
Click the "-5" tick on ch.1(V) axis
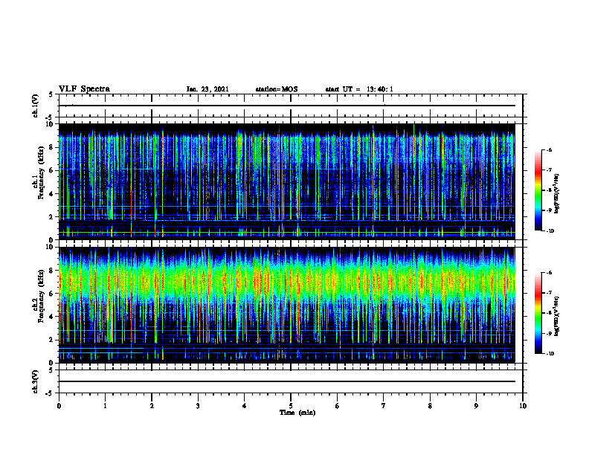50,118
